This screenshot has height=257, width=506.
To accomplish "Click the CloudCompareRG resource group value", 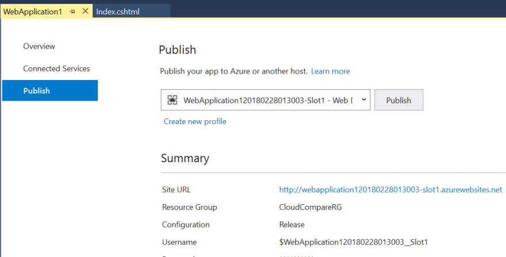I will click(310, 207).
